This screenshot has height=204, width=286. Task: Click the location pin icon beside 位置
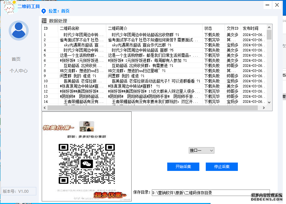44,11
